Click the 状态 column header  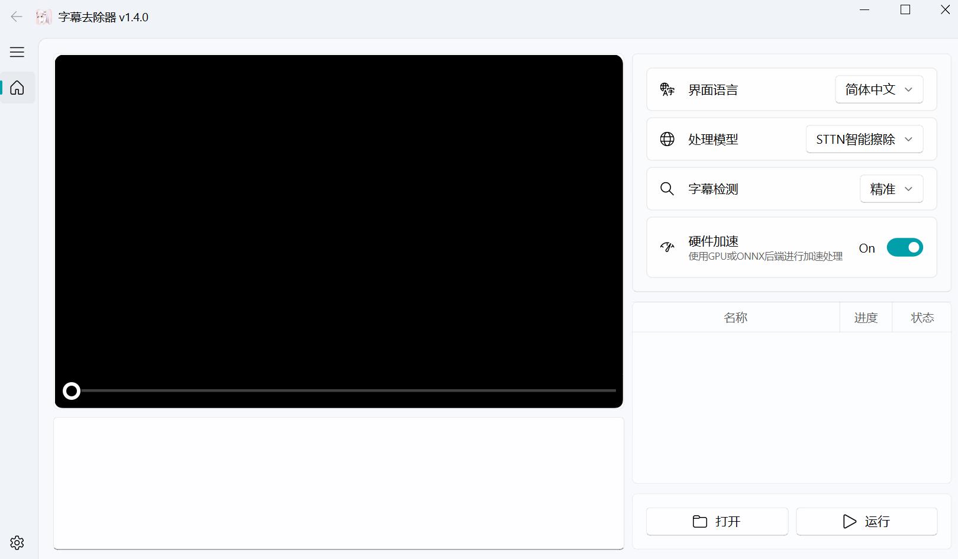point(922,318)
